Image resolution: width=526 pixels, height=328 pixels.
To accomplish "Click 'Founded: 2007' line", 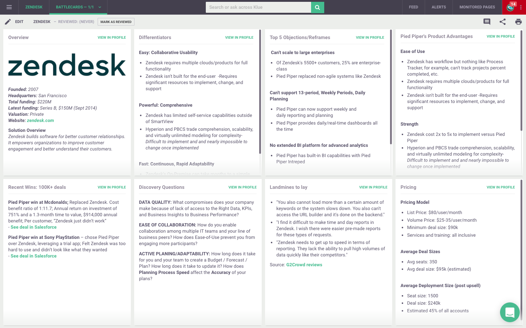I will pyautogui.click(x=23, y=89).
